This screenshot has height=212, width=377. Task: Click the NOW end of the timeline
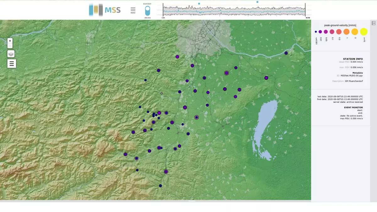(x=305, y=10)
